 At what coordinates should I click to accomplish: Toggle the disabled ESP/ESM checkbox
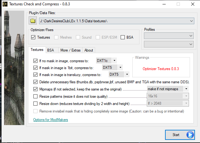click(x=98, y=37)
